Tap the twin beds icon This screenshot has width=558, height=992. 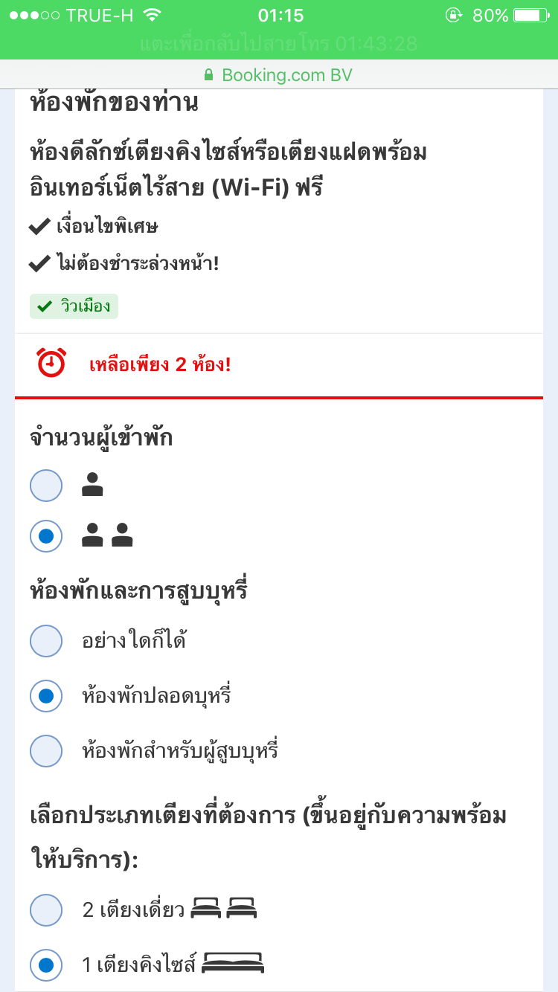[x=223, y=908]
